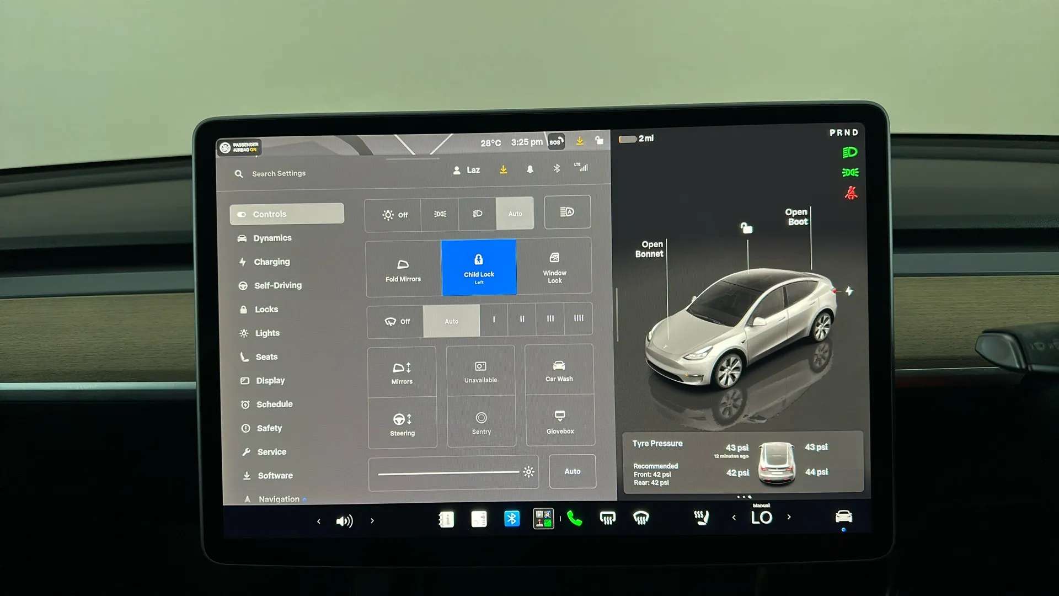Tap the car icon in bottom bar
Viewport: 1059px width, 596px height.
(844, 517)
